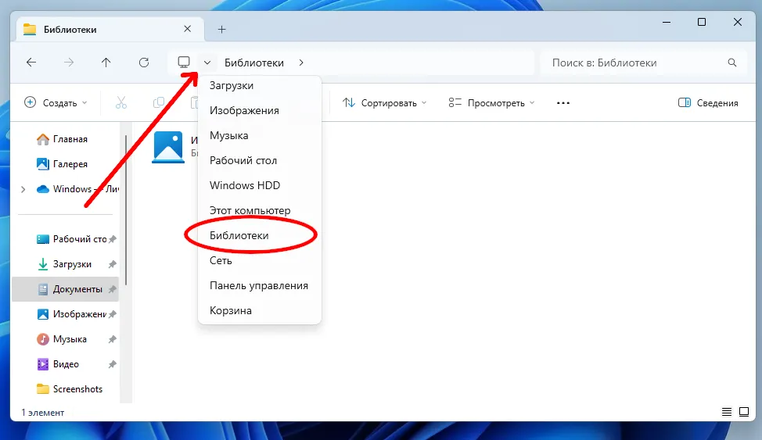
Task: Click the search magnifier icon
Action: coord(731,63)
